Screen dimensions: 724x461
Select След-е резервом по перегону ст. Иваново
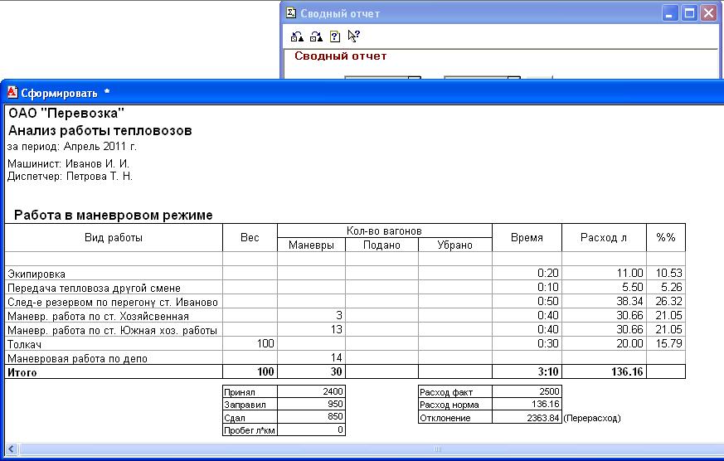(x=113, y=303)
